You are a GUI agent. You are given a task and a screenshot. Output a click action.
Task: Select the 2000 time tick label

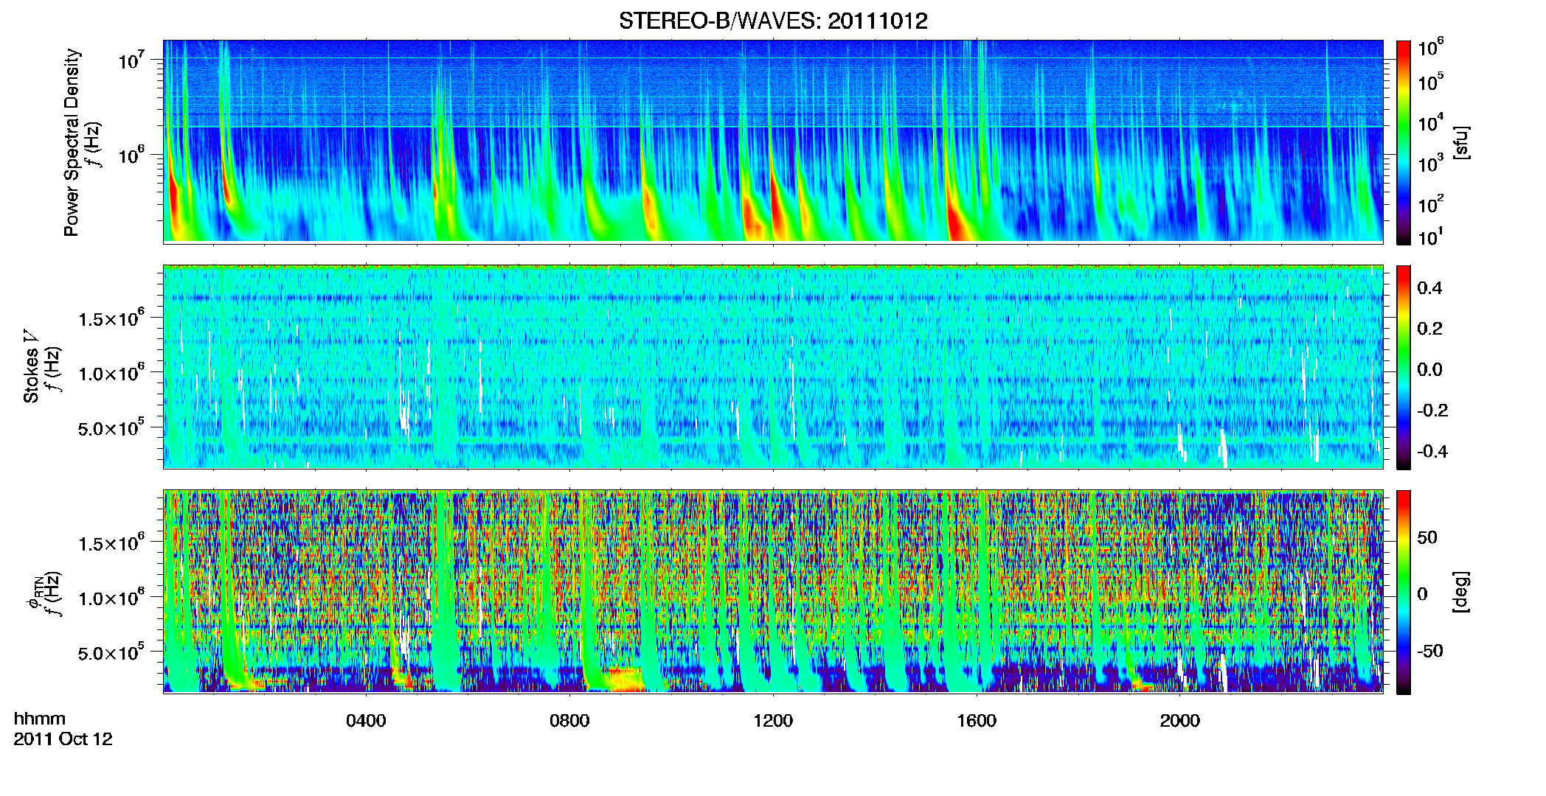tap(1180, 721)
